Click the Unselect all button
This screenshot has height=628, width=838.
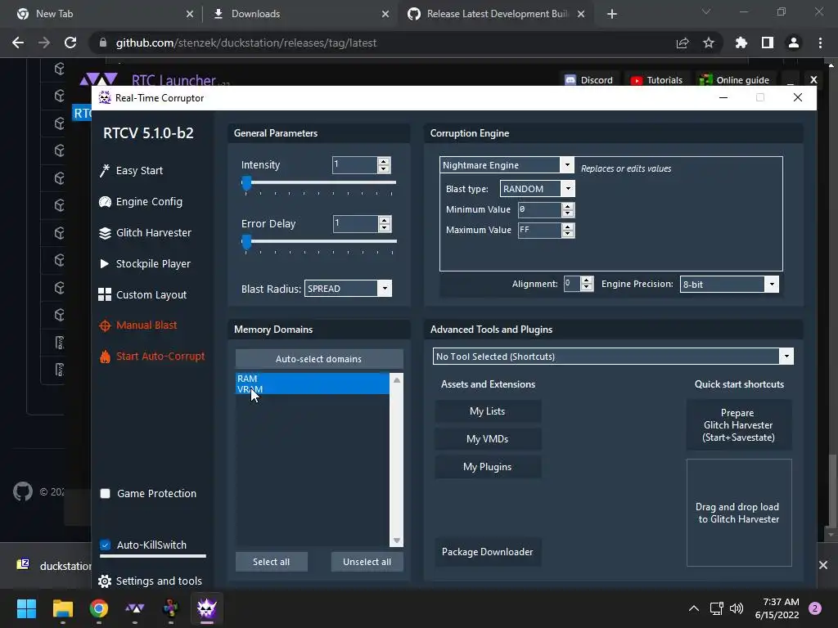tap(367, 562)
